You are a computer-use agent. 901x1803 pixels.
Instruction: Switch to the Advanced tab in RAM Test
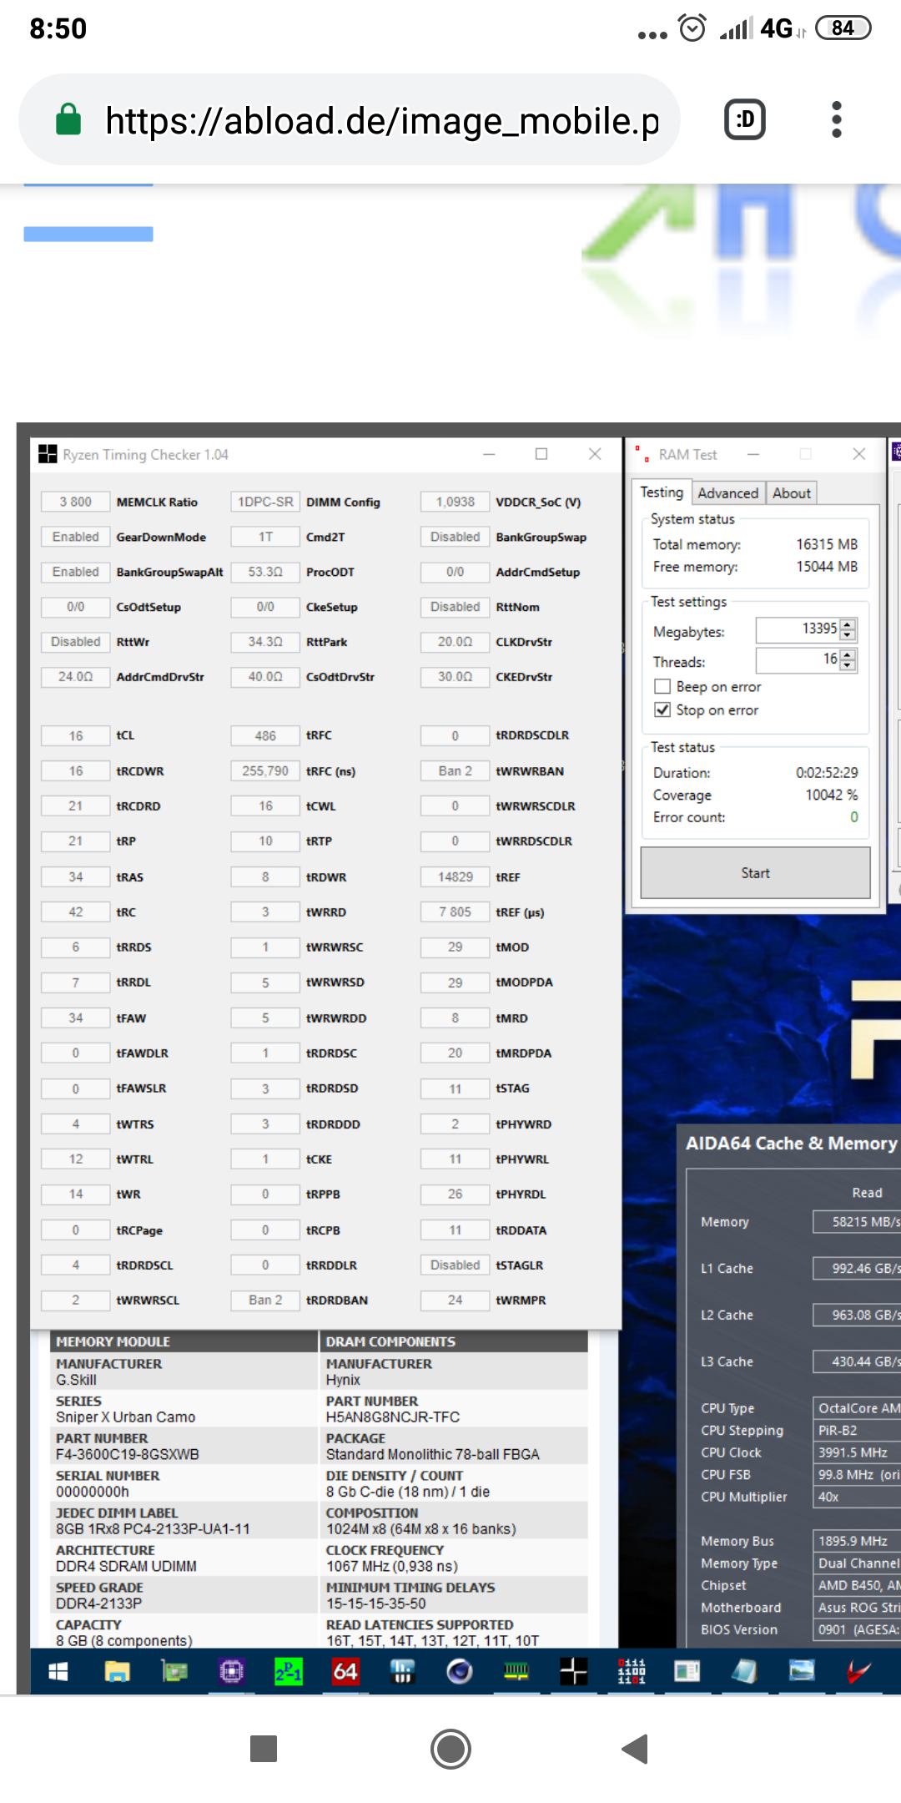(x=728, y=493)
